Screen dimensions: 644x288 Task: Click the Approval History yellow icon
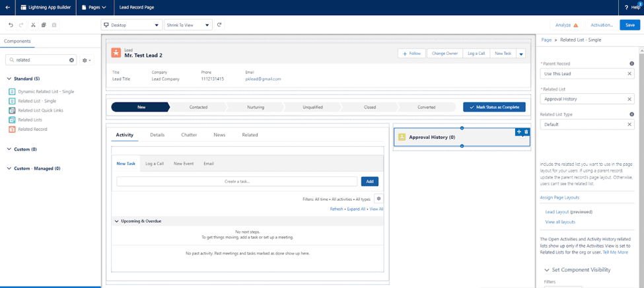(x=402, y=137)
